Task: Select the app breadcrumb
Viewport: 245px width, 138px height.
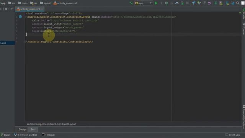Action: [x=3, y=3]
